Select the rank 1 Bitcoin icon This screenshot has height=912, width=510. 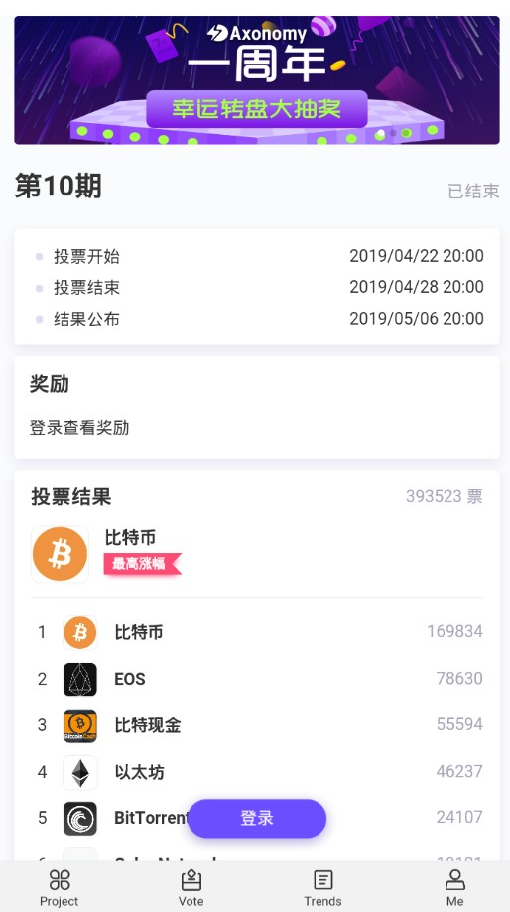[80, 632]
